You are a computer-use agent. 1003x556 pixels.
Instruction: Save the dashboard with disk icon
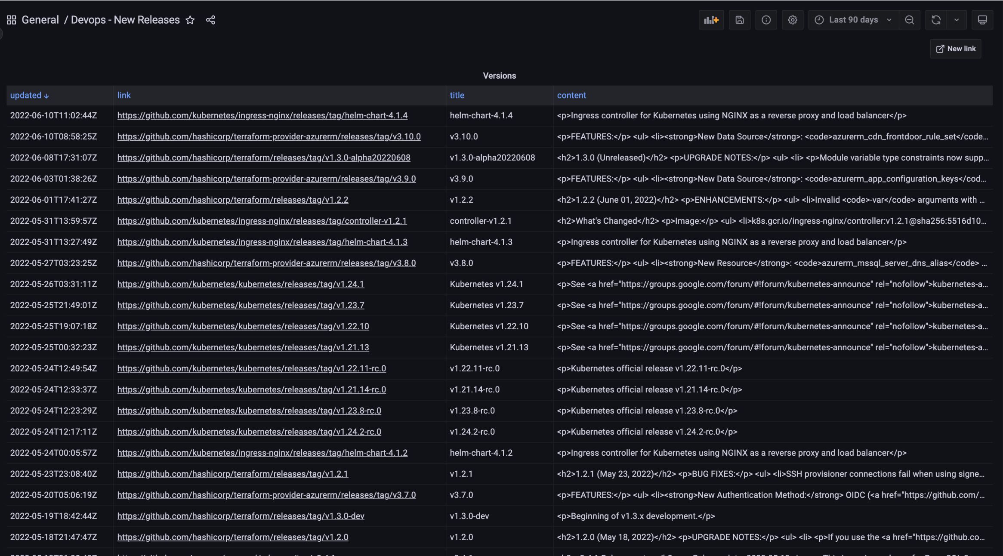(739, 20)
